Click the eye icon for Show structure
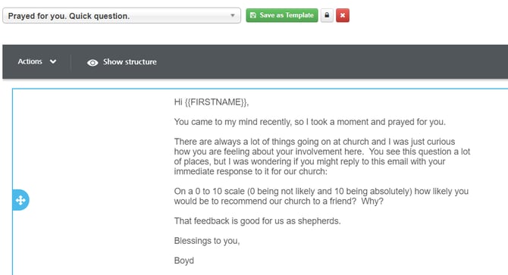The height and width of the screenshot is (275, 508). click(x=93, y=62)
